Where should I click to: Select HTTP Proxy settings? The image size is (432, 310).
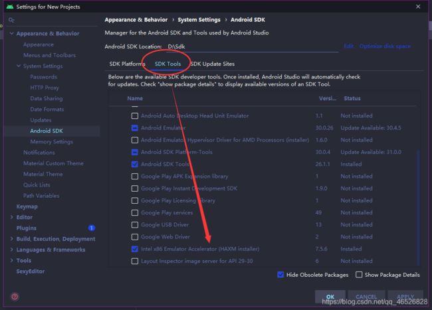tap(45, 88)
